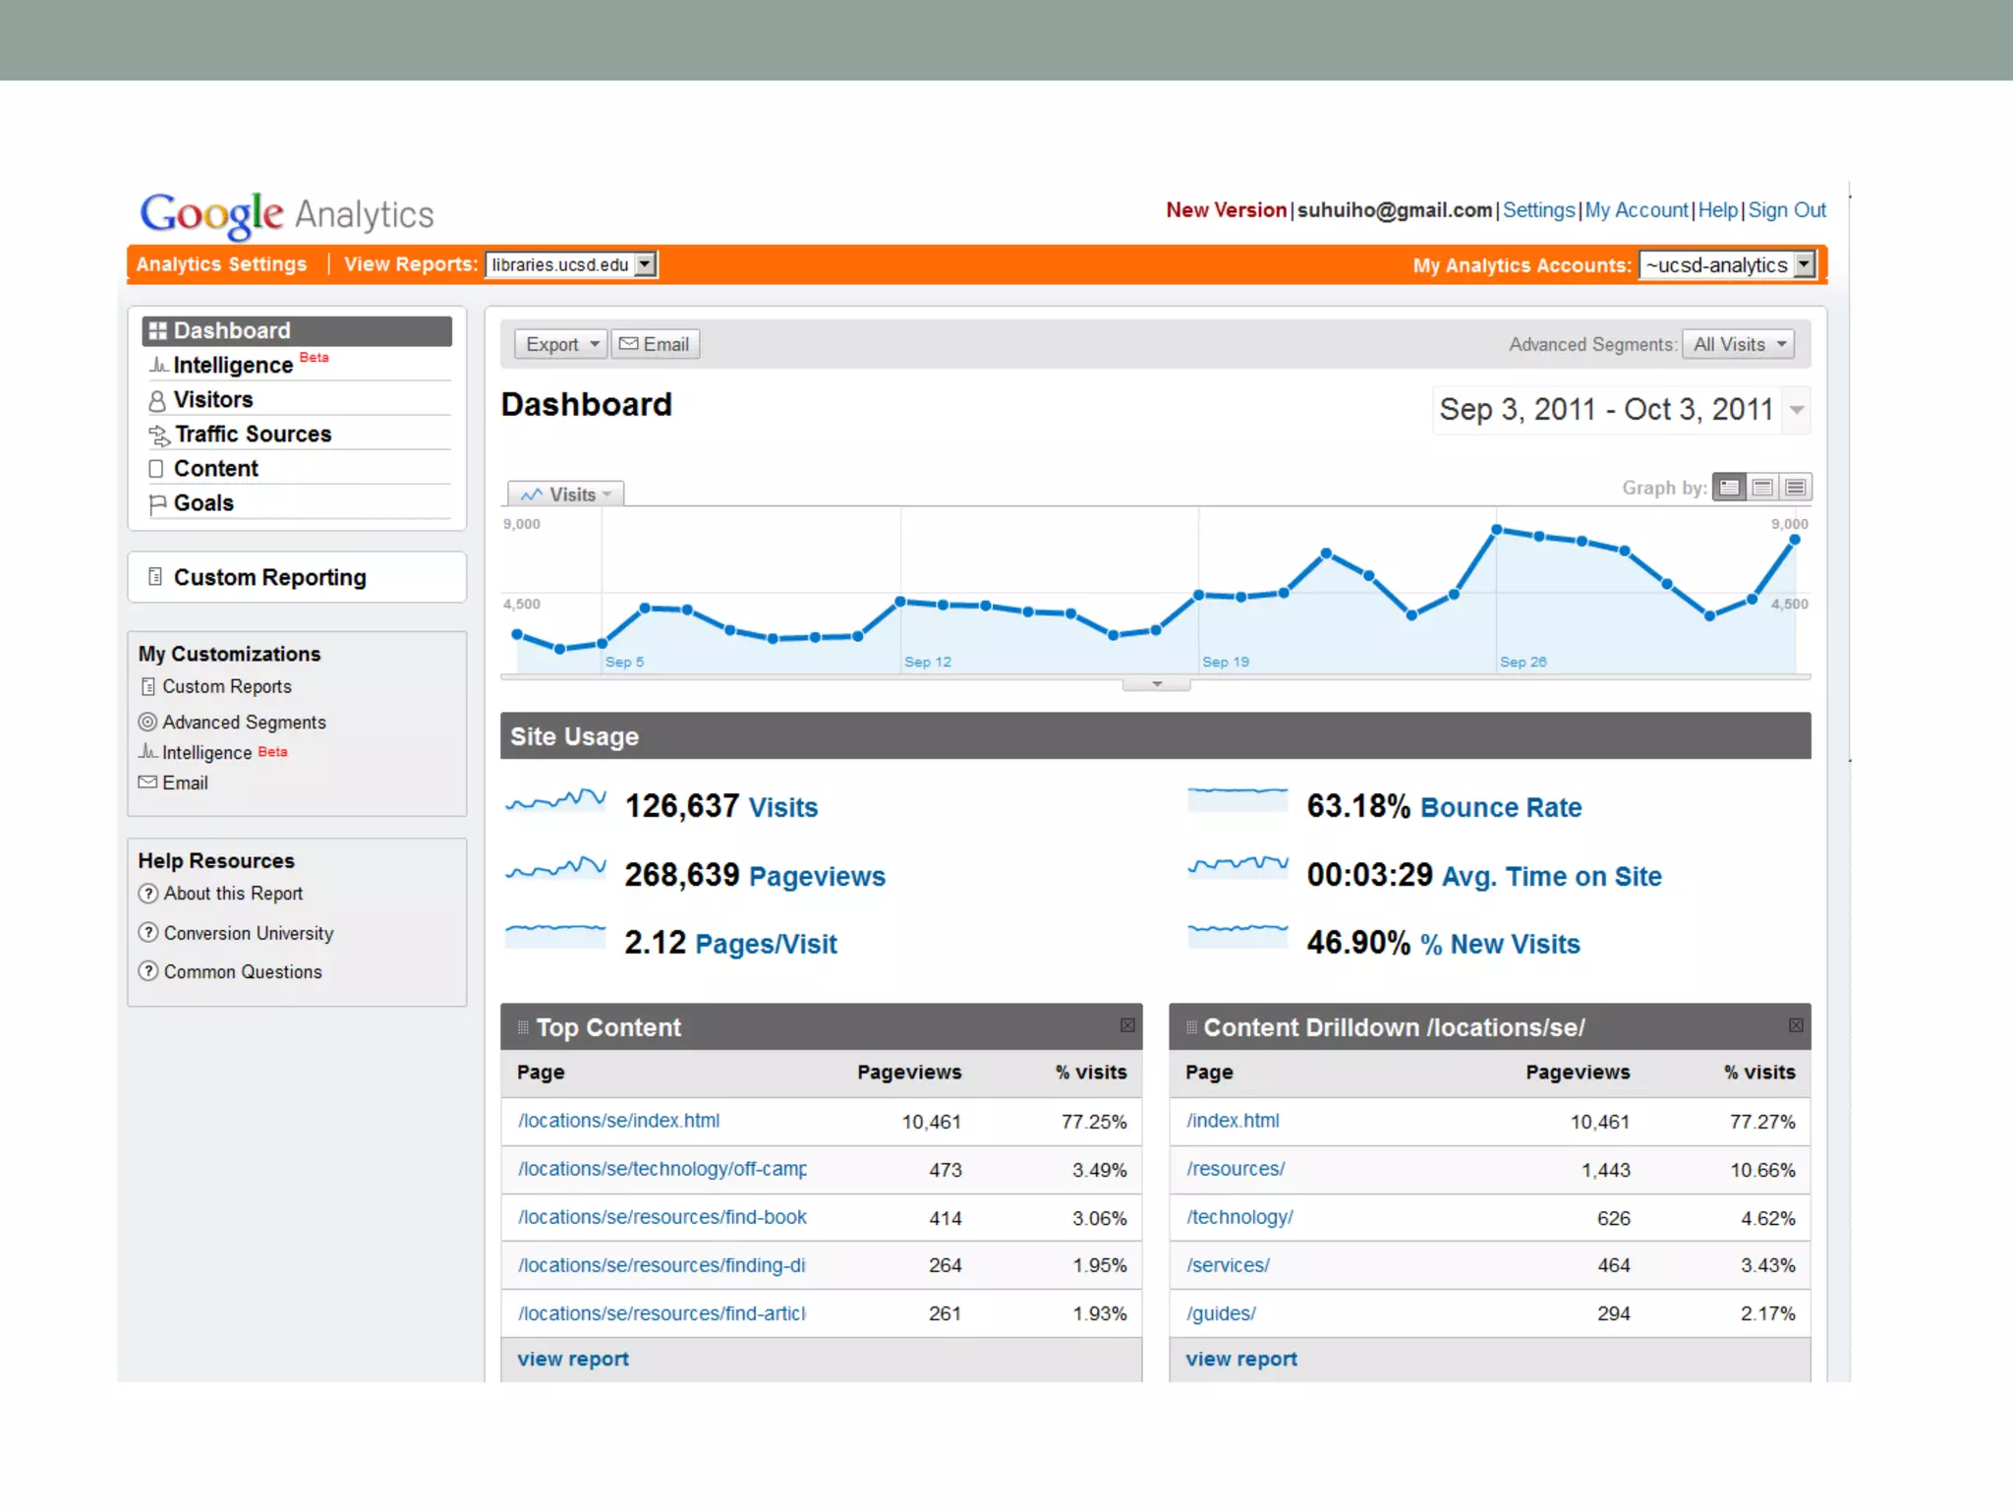Screen dimensions: 2013x1510
Task: Click the Traffic Sources icon in the sidebar
Action: (158, 435)
